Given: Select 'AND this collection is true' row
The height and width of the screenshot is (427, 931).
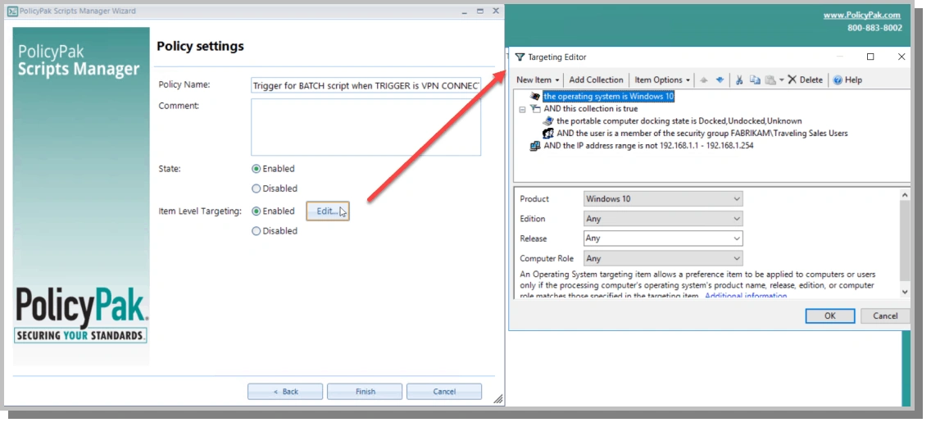Looking at the screenshot, I should click(591, 109).
